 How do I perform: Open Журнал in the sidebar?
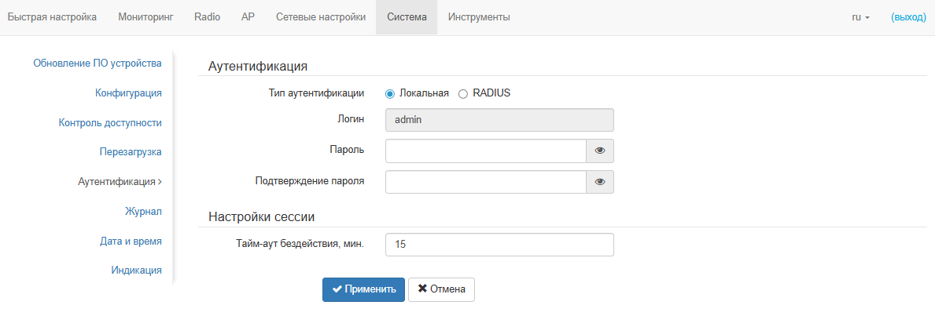point(143,212)
